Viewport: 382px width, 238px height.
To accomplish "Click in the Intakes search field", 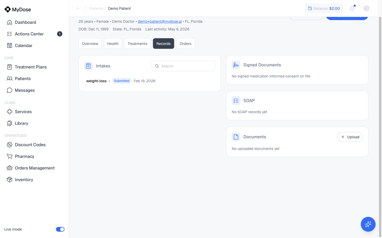I will [183, 66].
